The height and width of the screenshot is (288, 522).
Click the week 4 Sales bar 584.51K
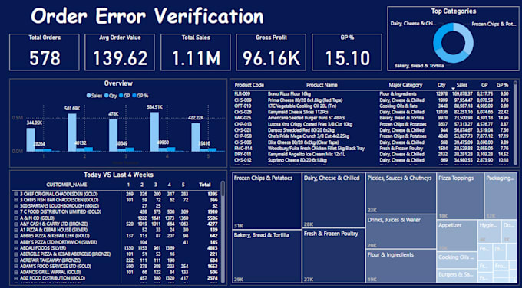(154, 132)
